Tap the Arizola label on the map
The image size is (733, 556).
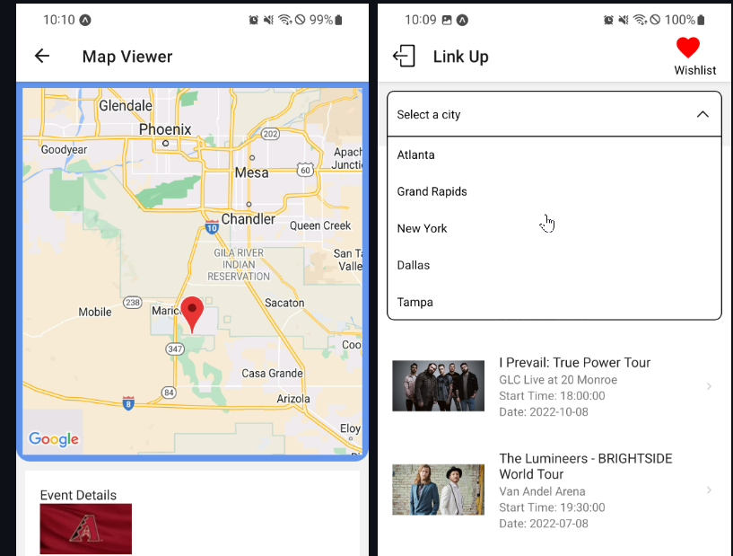click(x=293, y=399)
